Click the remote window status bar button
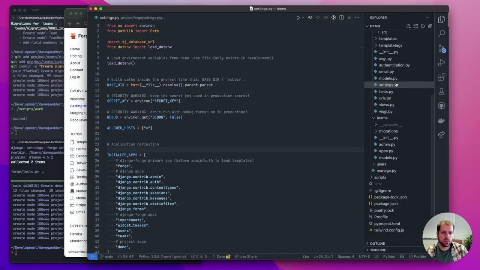Image resolution: width=480 pixels, height=270 pixels. (x=92, y=256)
